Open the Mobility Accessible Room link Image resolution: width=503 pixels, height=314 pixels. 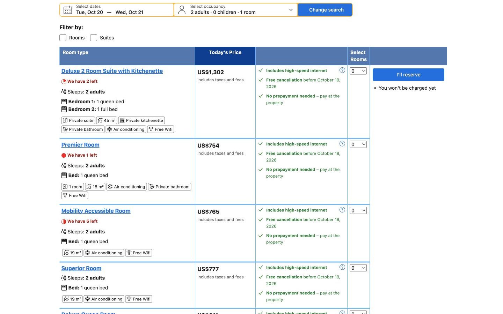pyautogui.click(x=96, y=211)
